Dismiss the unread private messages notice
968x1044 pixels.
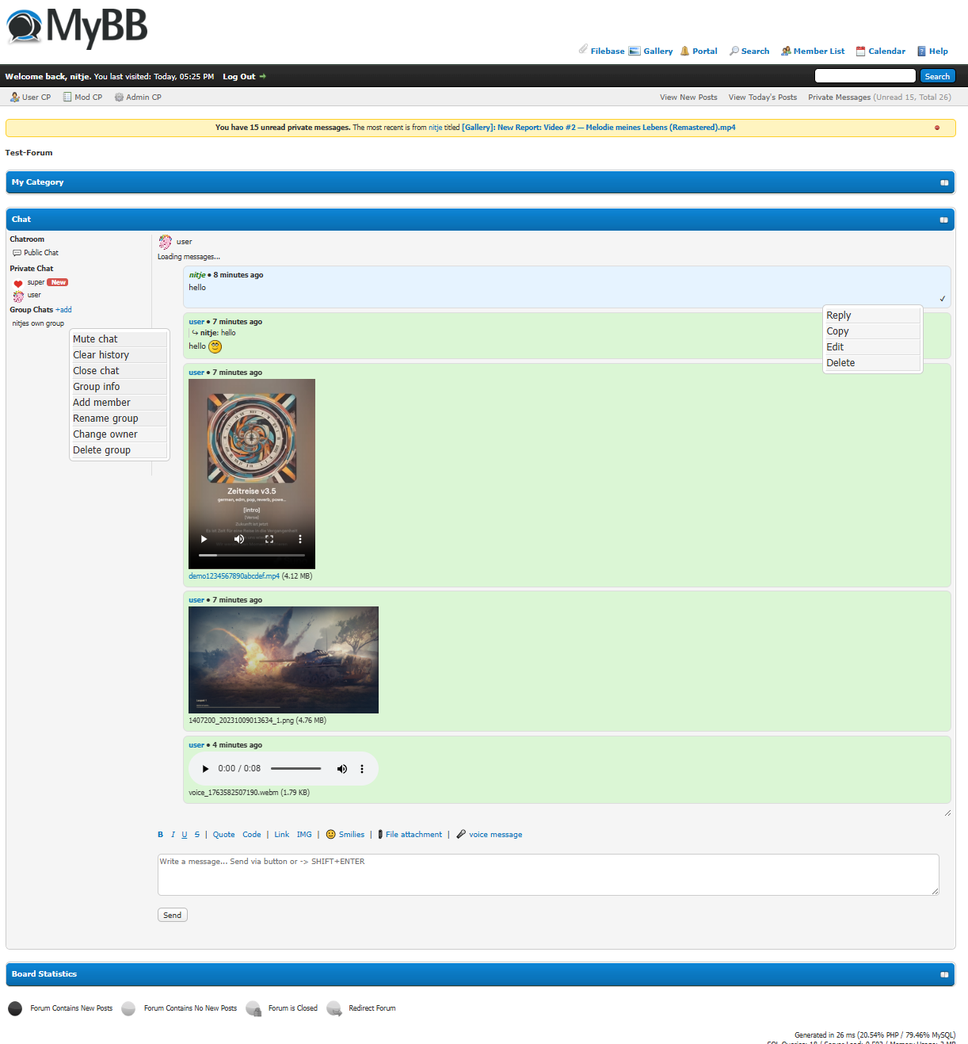click(936, 128)
